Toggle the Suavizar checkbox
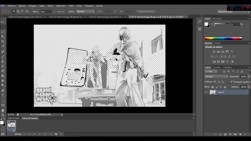Viewport: 251px width, 141px height. click(x=55, y=11)
